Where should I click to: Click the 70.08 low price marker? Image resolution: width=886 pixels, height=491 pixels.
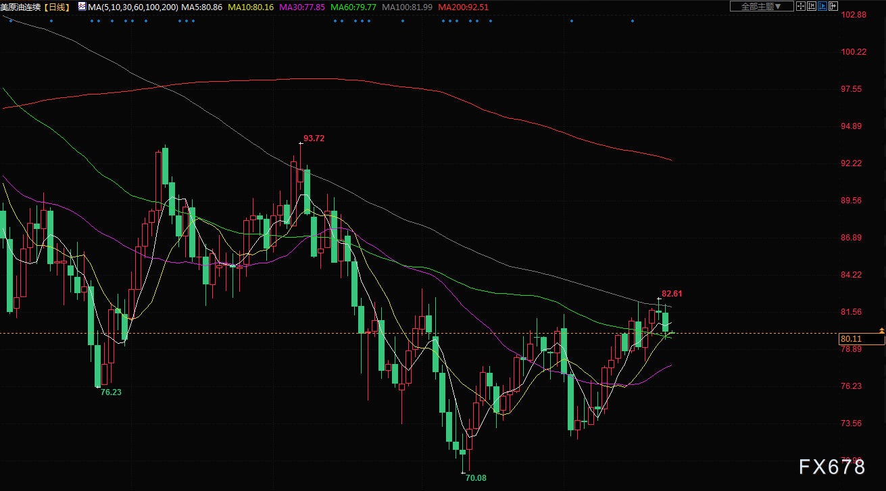(x=476, y=477)
